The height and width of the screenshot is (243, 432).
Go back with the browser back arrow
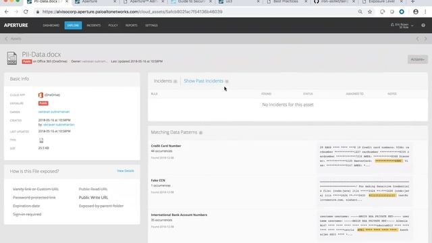coord(7,12)
